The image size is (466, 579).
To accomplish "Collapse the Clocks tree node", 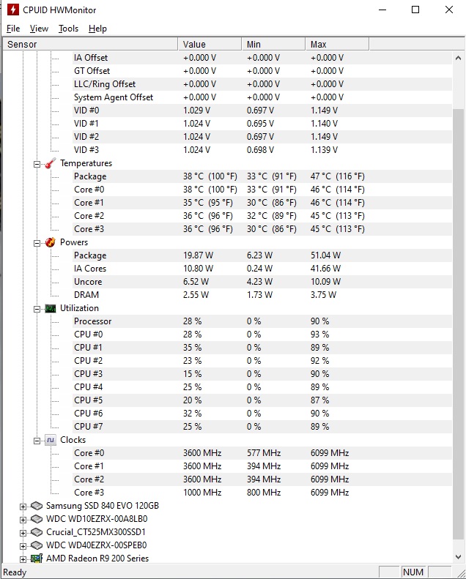I will tap(37, 441).
